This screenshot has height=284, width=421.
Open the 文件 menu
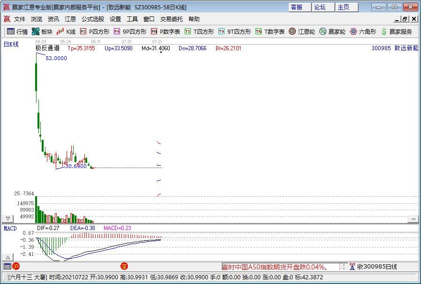click(20, 19)
